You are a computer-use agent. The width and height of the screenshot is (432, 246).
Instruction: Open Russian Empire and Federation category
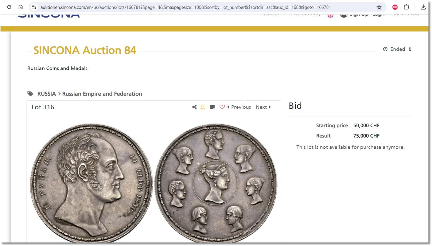(102, 94)
